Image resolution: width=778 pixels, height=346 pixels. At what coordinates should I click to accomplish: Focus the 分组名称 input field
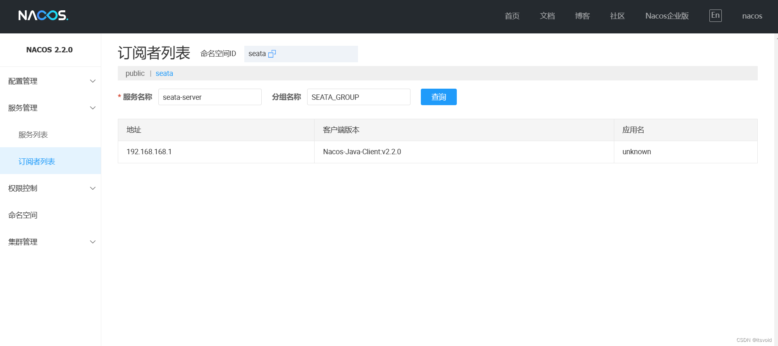click(x=359, y=97)
